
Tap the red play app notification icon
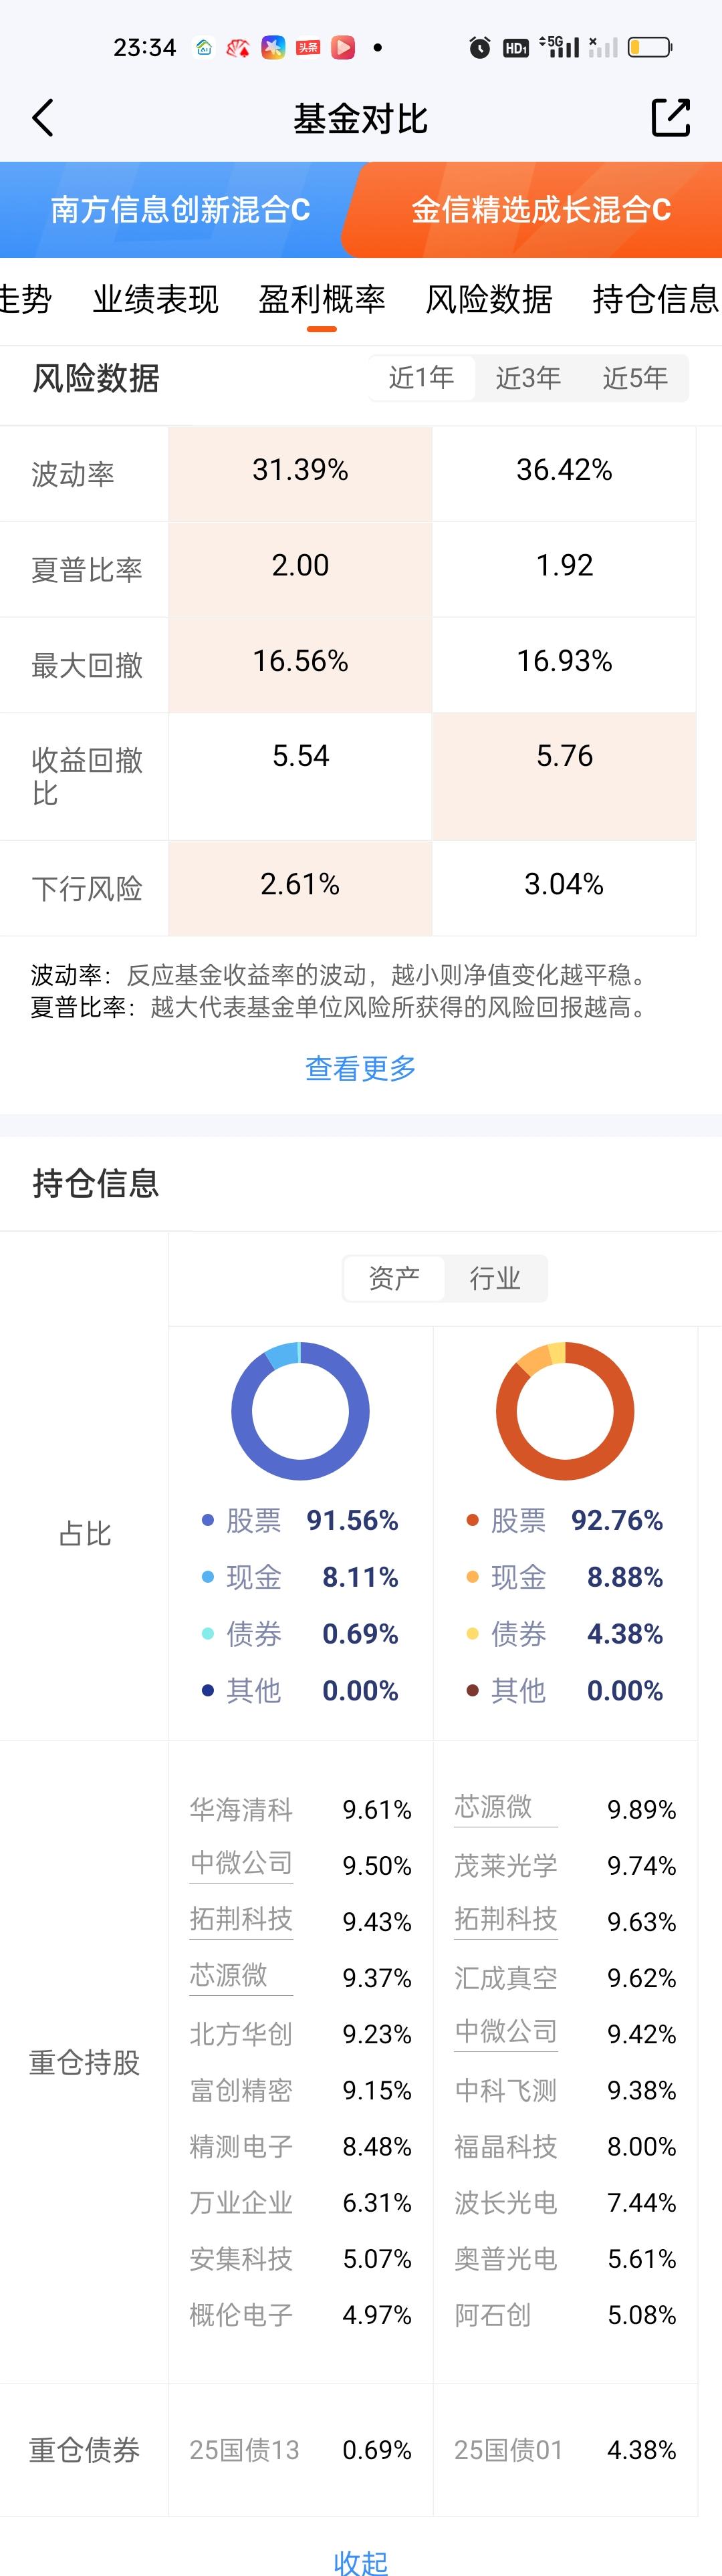(343, 47)
